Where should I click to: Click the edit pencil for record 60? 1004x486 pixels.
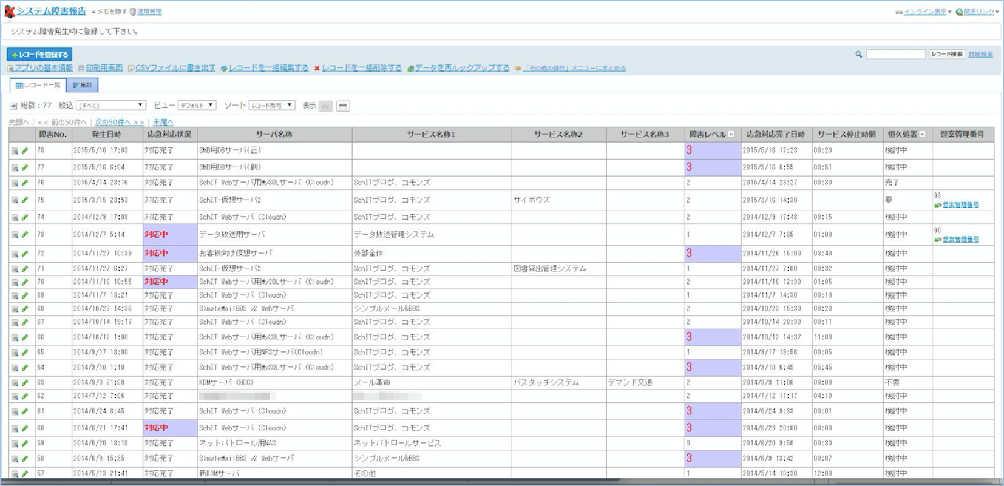pos(25,428)
